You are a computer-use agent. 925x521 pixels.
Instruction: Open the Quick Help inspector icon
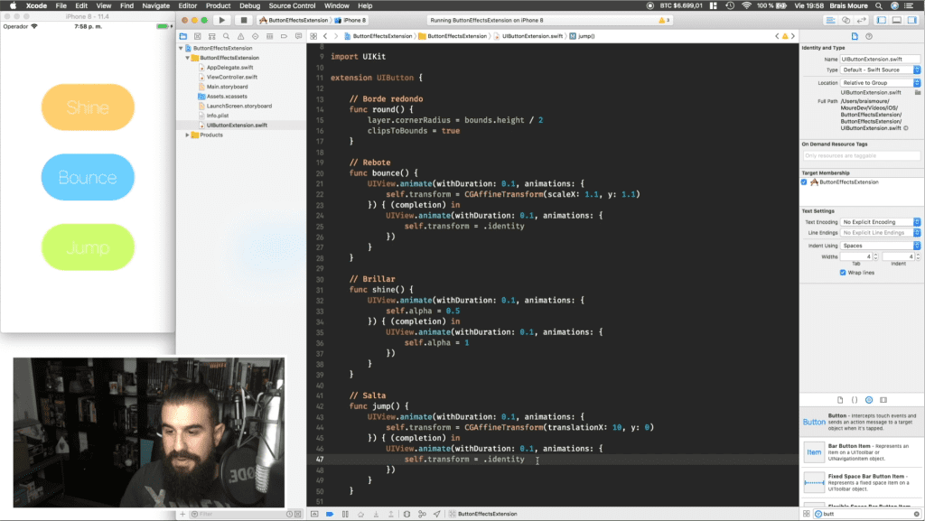(868, 36)
